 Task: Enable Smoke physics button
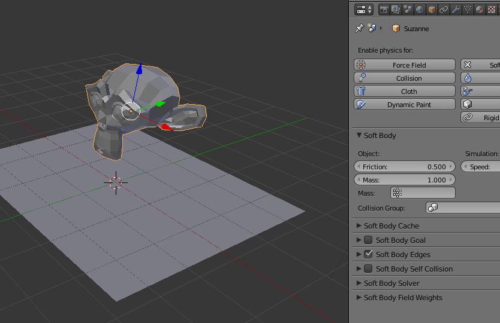click(x=480, y=92)
